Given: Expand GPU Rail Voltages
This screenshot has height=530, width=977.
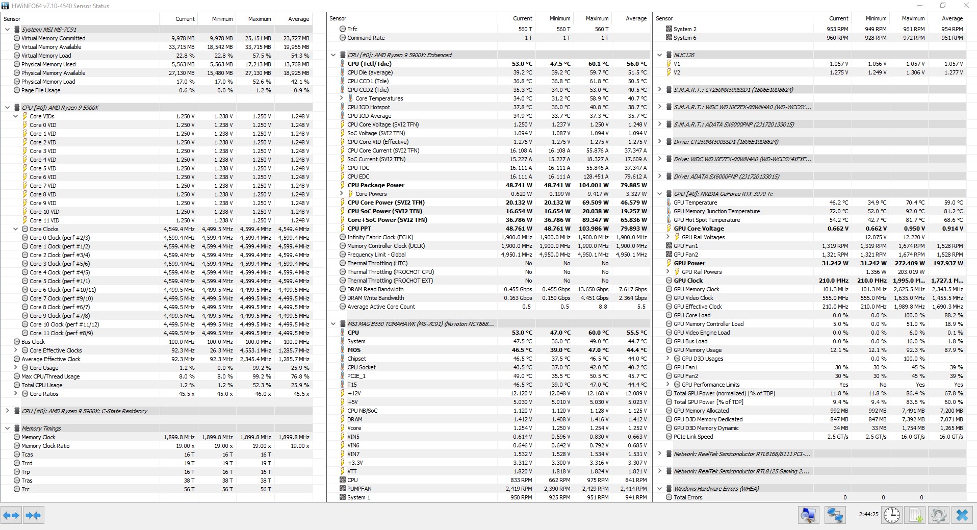Looking at the screenshot, I should click(x=667, y=237).
